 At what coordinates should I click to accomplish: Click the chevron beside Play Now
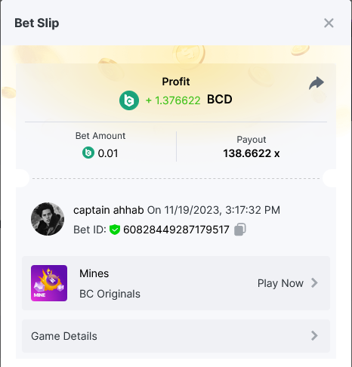pyautogui.click(x=314, y=283)
